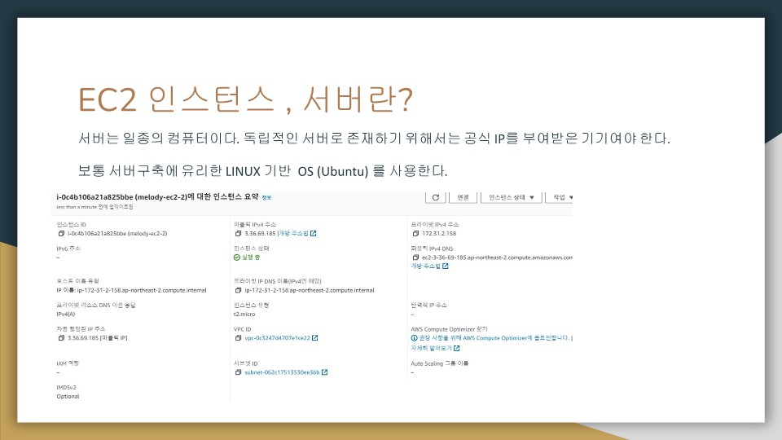782x440 pixels.
Task: Copy the public IPv4 address under 퍼블릭 IPv4 주소
Action: 239,234
